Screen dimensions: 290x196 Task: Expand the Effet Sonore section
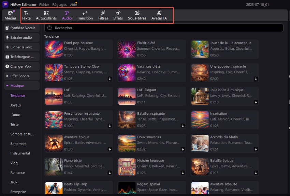click(22, 76)
